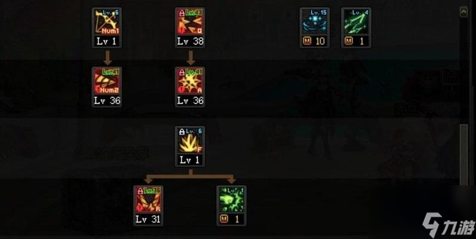Image resolution: width=476 pixels, height=239 pixels.
Task: Click the Lv 1 label under the bow skill
Action: pyautogui.click(x=106, y=41)
